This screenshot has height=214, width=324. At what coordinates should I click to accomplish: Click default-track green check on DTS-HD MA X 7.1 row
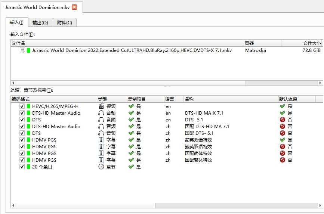coord(282,113)
